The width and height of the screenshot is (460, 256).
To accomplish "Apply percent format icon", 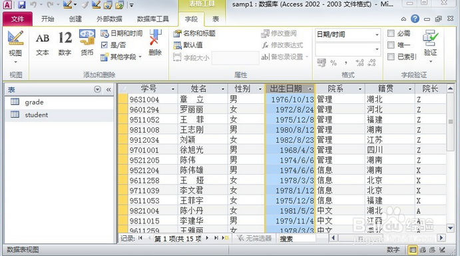I will click(334, 63).
